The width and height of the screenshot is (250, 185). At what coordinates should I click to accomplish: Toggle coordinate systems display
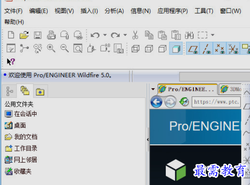point(233,48)
